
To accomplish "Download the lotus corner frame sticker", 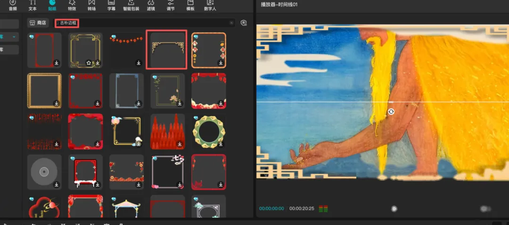I will coord(180,104).
